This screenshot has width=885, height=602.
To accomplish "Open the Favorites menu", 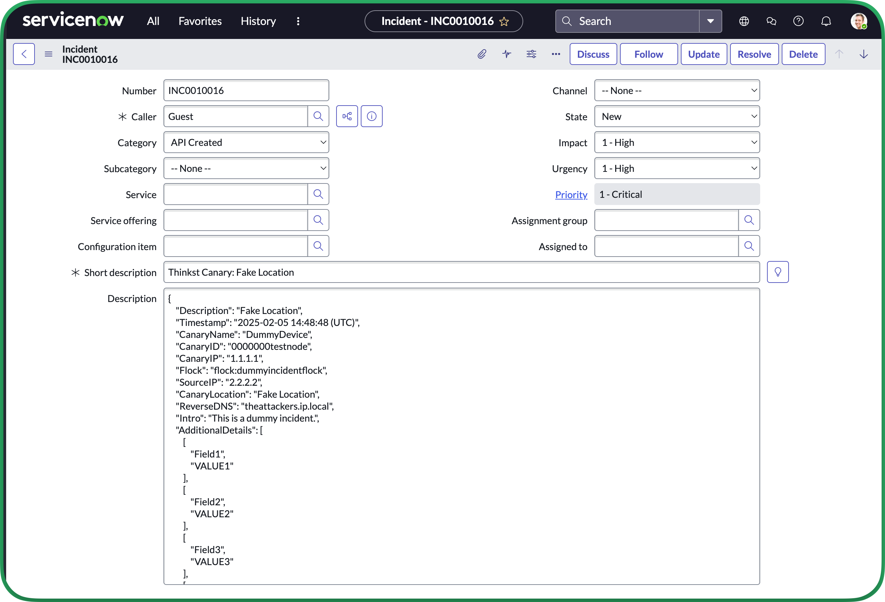I will (200, 21).
